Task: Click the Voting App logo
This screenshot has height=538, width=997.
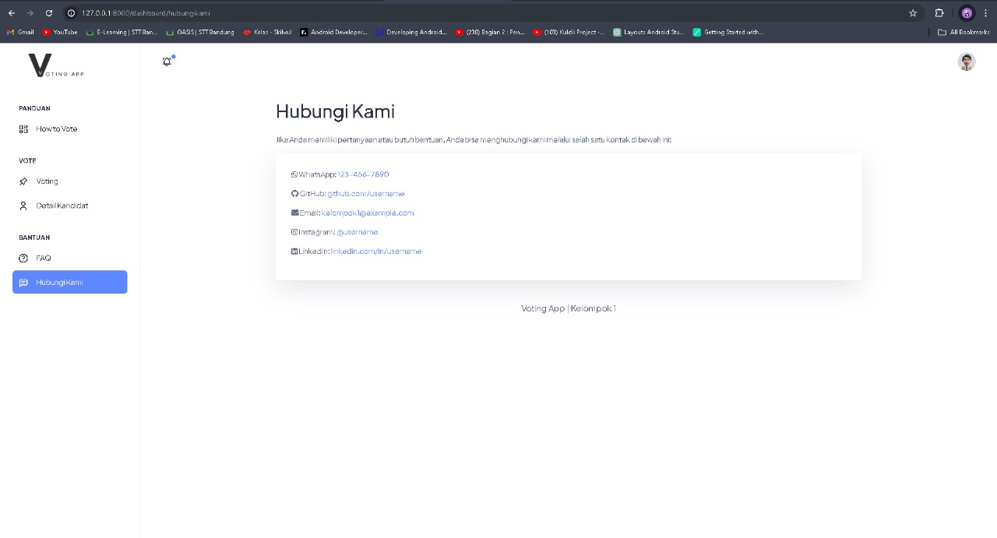Action: pyautogui.click(x=55, y=66)
